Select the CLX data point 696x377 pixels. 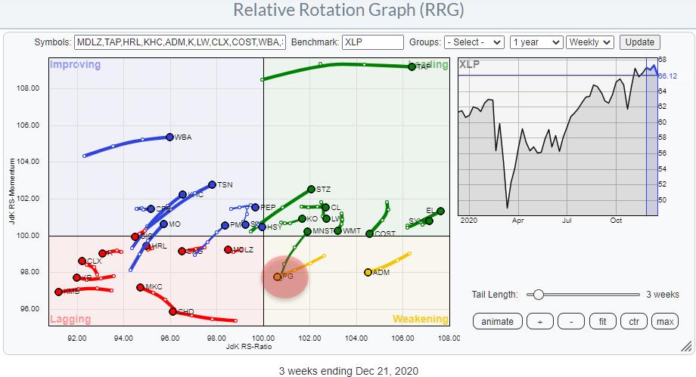click(x=82, y=261)
